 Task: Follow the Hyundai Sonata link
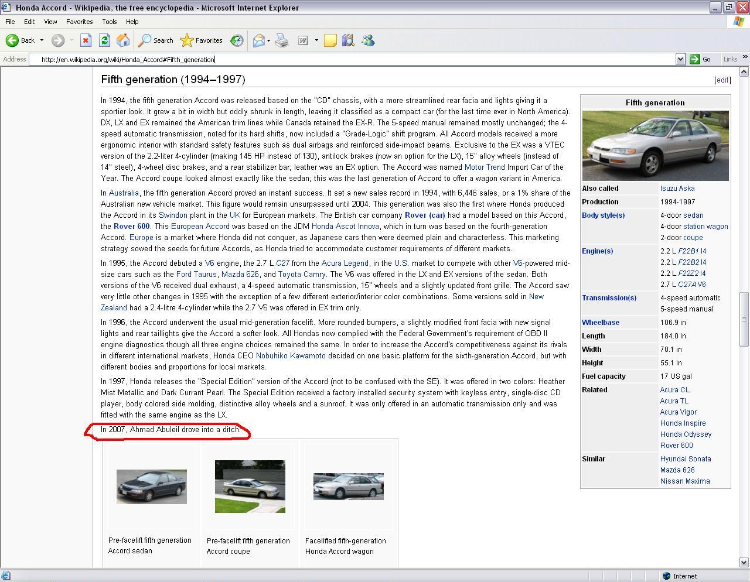[686, 459]
